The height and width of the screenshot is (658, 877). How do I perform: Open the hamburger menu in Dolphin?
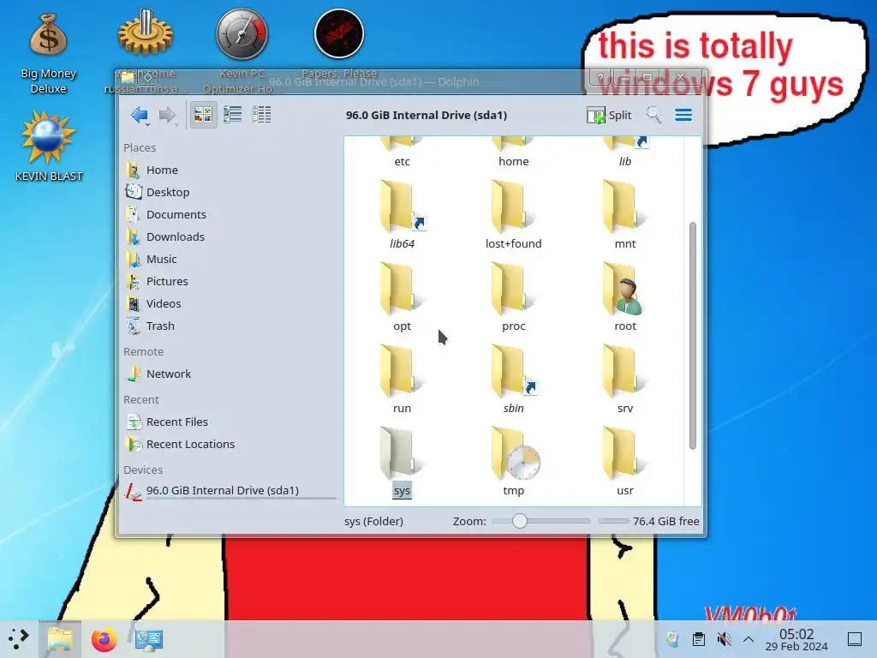pyautogui.click(x=683, y=116)
